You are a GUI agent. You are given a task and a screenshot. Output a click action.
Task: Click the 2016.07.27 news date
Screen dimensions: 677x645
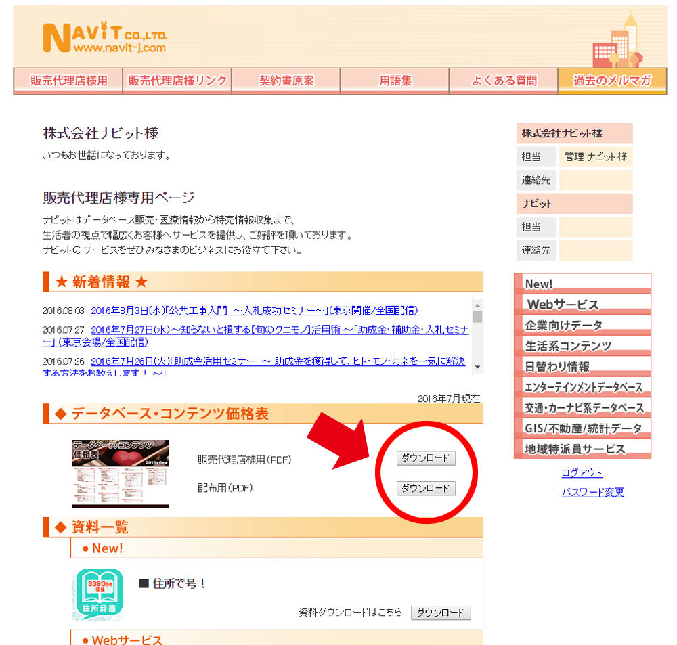pos(64,330)
